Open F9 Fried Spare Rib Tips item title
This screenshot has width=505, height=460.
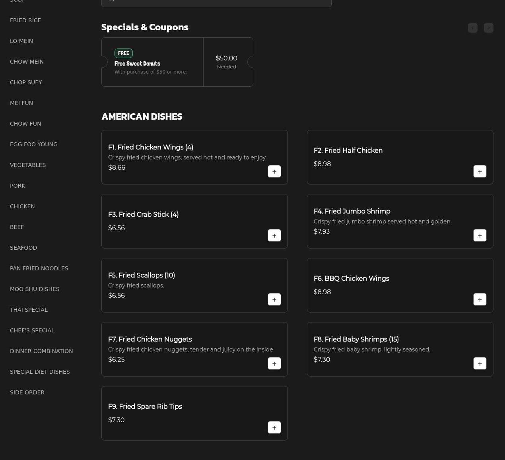tap(145, 406)
